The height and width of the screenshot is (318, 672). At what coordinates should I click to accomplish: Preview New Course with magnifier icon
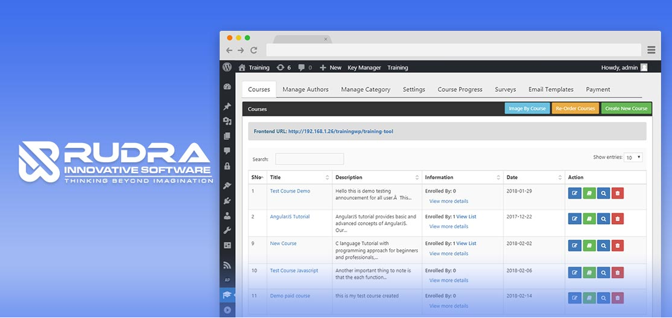(604, 246)
